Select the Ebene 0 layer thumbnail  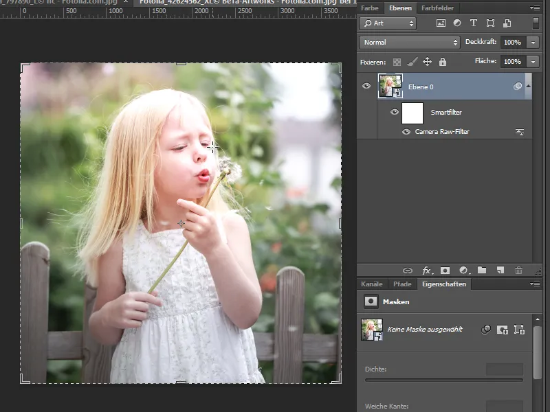point(390,86)
